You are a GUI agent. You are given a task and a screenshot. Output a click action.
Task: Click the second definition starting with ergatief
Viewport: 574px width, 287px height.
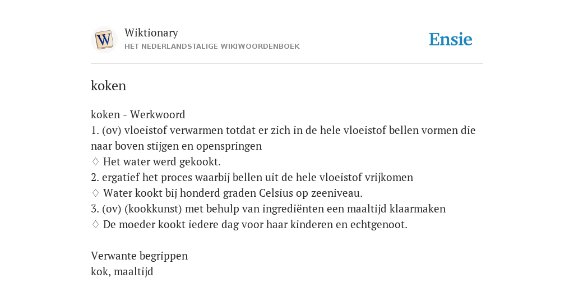(x=252, y=177)
